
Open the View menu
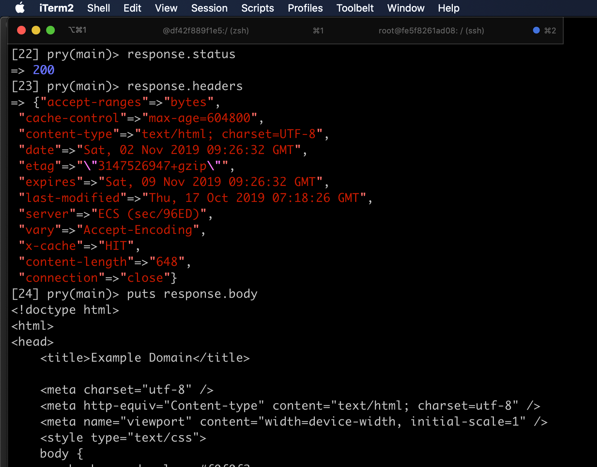(166, 8)
